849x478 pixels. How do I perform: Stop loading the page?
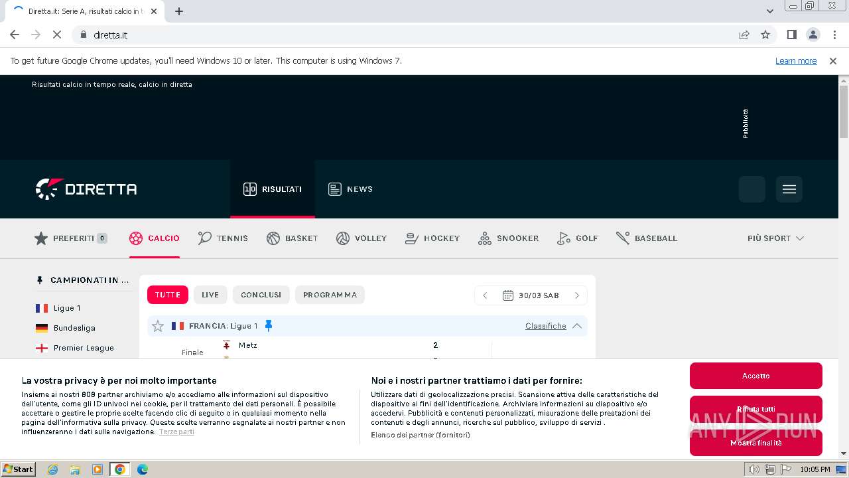pyautogui.click(x=56, y=35)
